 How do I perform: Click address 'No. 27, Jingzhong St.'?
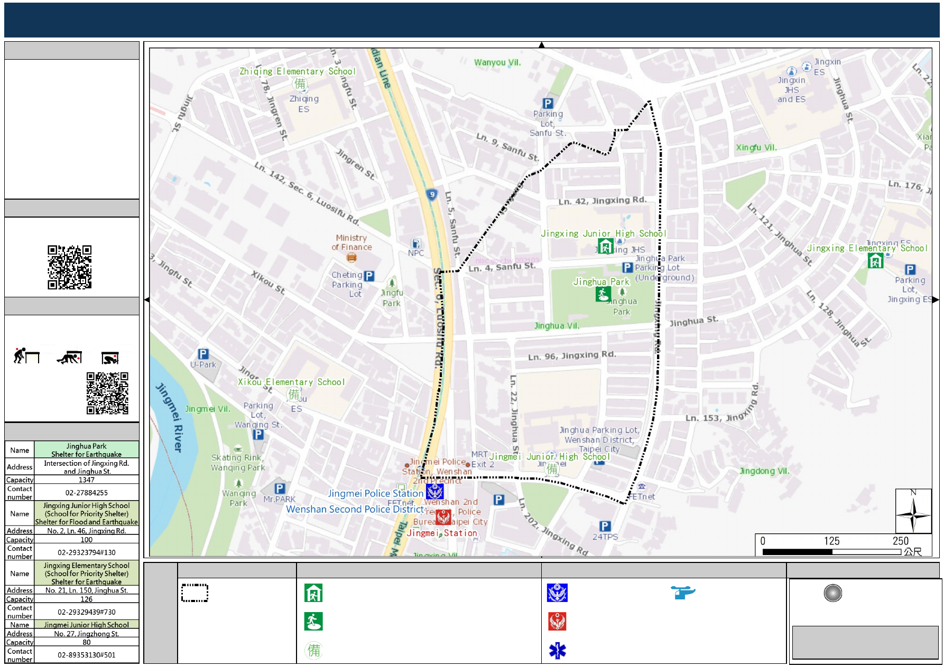pos(87,634)
